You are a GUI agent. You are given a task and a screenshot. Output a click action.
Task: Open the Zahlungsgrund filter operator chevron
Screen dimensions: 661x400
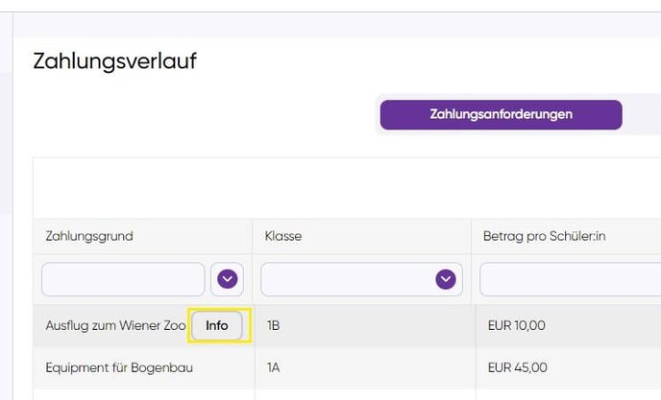point(227,279)
